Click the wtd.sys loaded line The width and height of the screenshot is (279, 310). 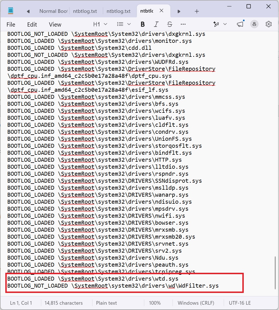click(x=93, y=279)
